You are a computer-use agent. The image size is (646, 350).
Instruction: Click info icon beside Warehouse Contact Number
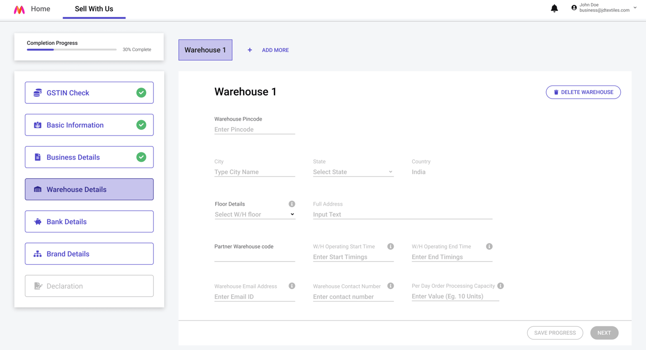(391, 286)
